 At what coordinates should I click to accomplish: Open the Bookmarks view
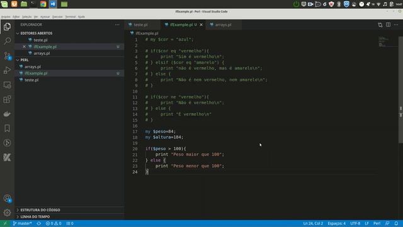[x=7, y=128]
